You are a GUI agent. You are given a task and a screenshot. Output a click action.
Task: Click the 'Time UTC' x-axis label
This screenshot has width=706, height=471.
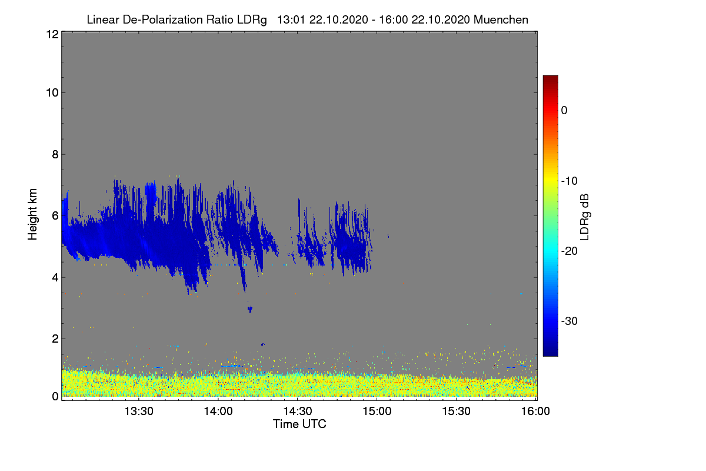[x=299, y=424]
